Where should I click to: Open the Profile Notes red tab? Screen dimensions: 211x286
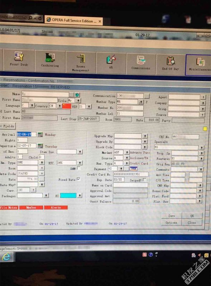tap(9, 207)
